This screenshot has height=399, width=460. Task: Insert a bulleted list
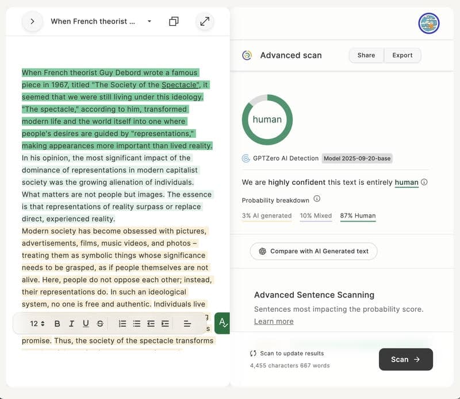click(137, 324)
